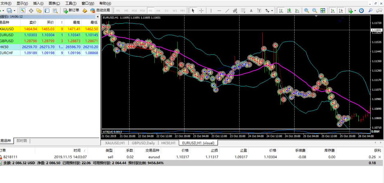Expand the indicators list dropdown arrow
384x183 pixels.
click(355, 10)
